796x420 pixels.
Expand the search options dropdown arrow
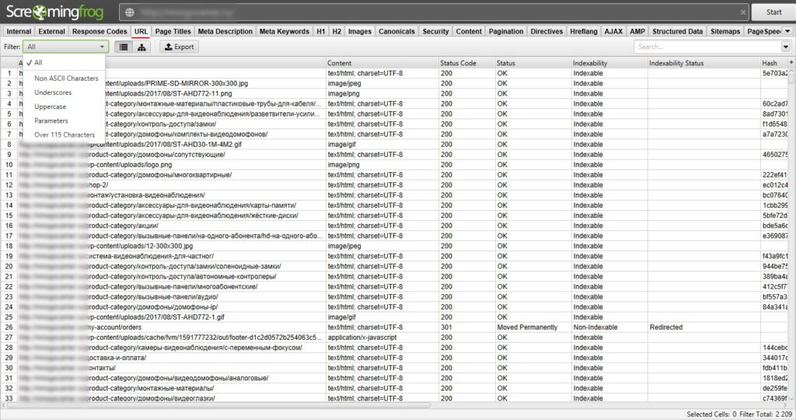(786, 47)
